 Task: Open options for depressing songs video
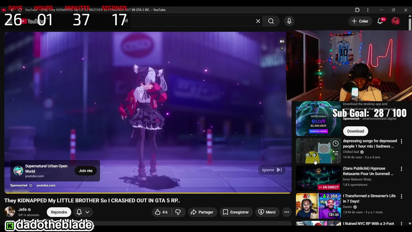point(401,141)
